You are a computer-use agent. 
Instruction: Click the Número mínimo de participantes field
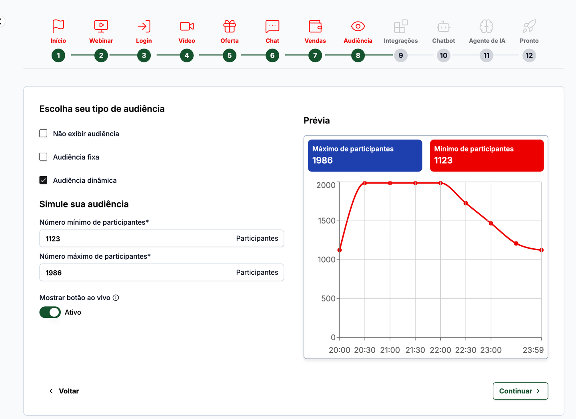pyautogui.click(x=162, y=238)
